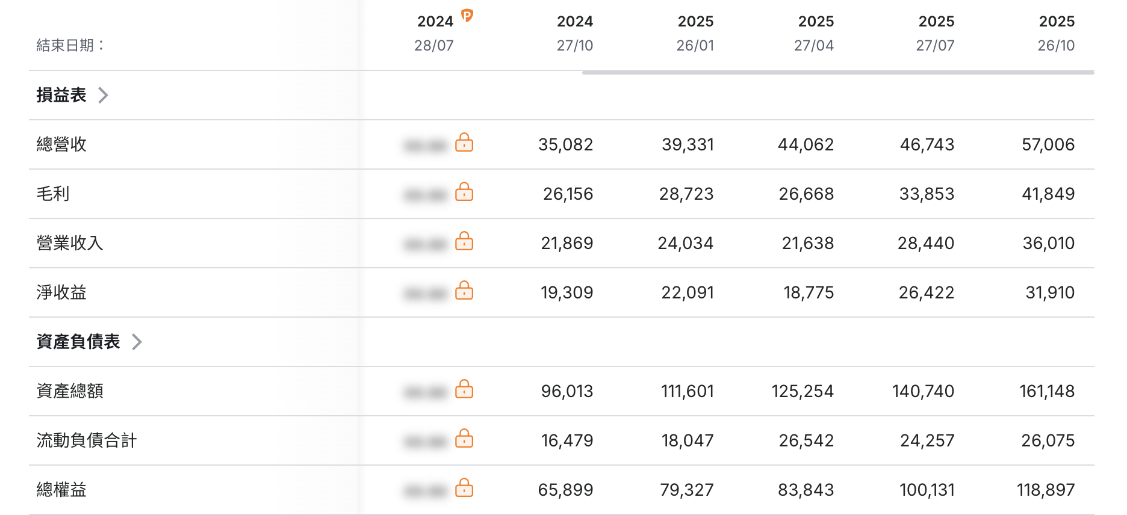
Task: Click the horizontal scrollbar under date headers
Action: coord(838,72)
